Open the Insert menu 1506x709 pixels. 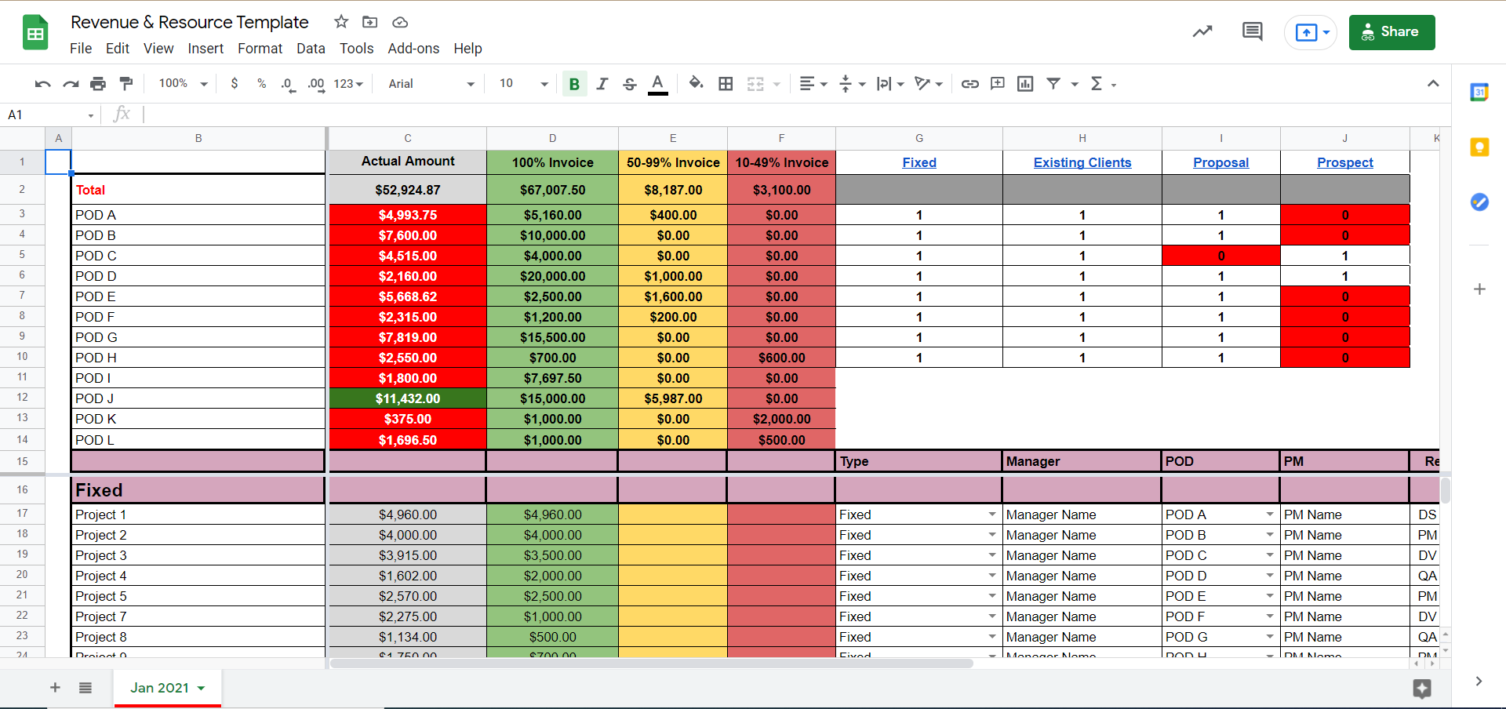(x=206, y=49)
